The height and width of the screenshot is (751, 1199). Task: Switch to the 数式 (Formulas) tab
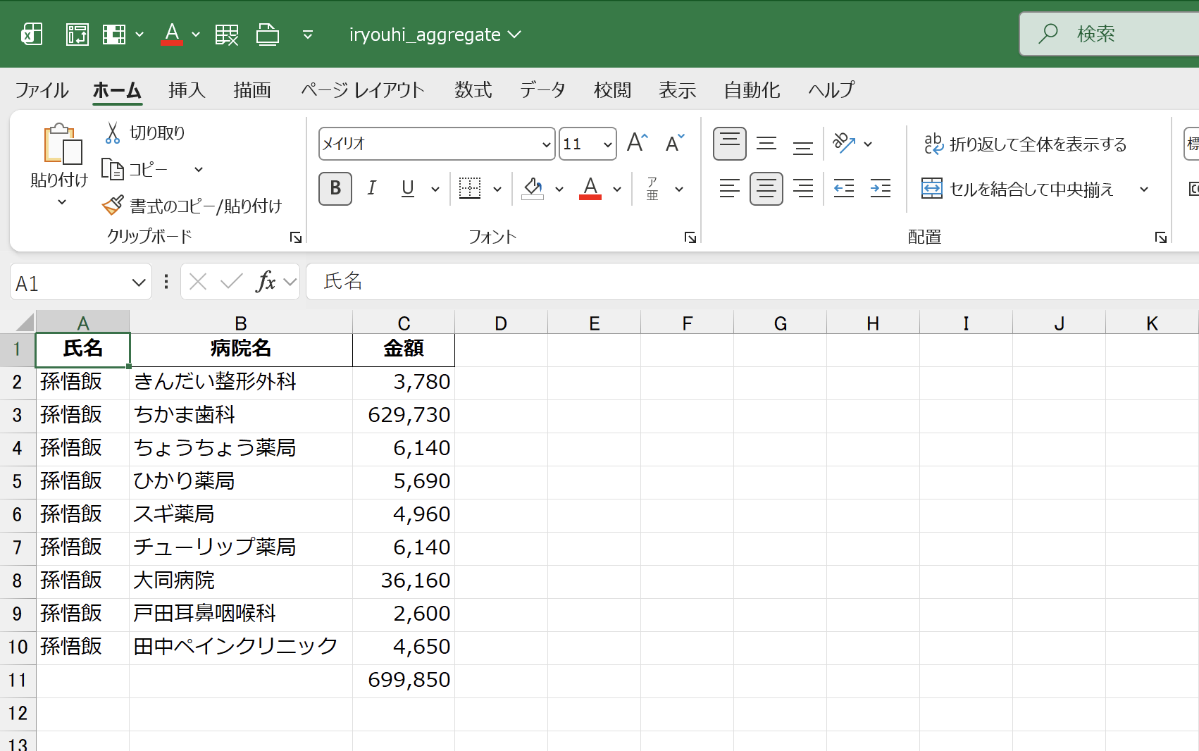pos(473,90)
